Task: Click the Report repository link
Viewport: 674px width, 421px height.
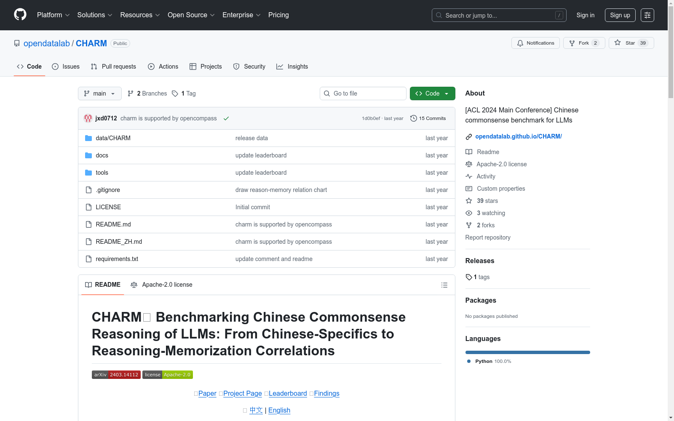Action: pos(488,237)
